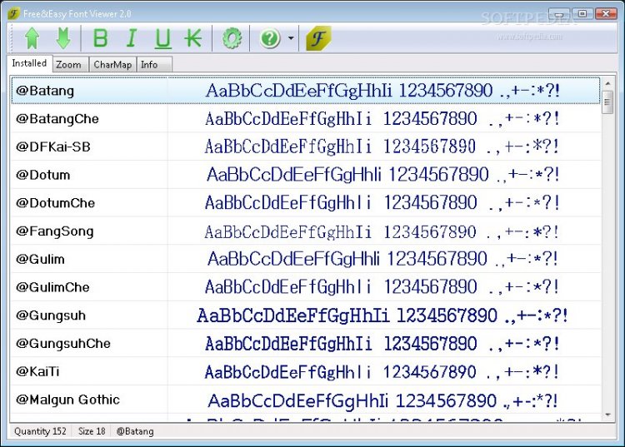This screenshot has width=625, height=447.
Task: Click Size 18 in the status bar
Action: tap(92, 431)
